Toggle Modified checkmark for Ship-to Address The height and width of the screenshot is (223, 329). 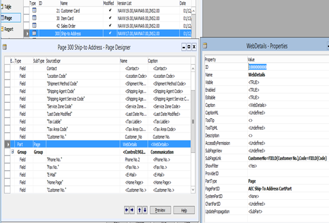[110, 33]
